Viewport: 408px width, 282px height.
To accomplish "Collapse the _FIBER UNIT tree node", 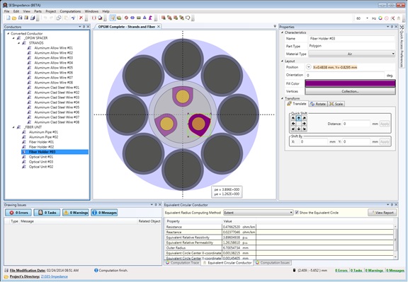I will pyautogui.click(x=13, y=127).
